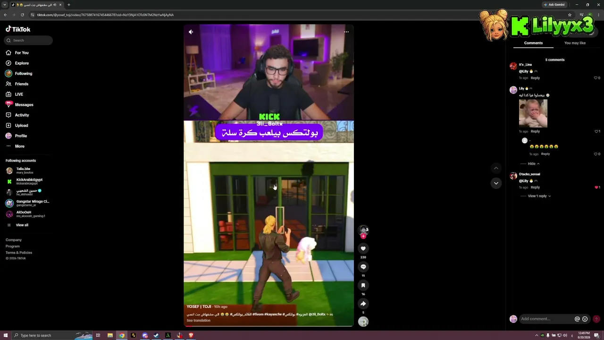Viewport: 604px width, 340px height.
Task: Open the emoji picker in comment box
Action: (585, 319)
